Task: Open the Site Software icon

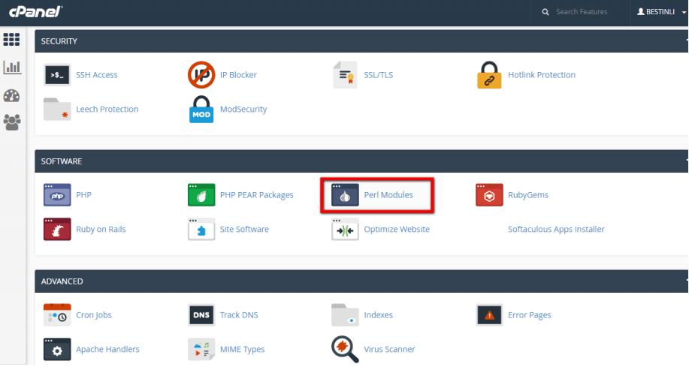Action: 201,229
